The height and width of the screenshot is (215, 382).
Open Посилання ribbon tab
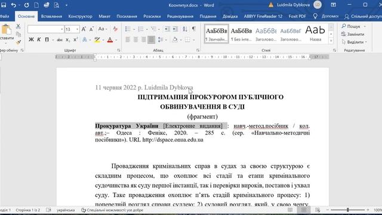127,16
